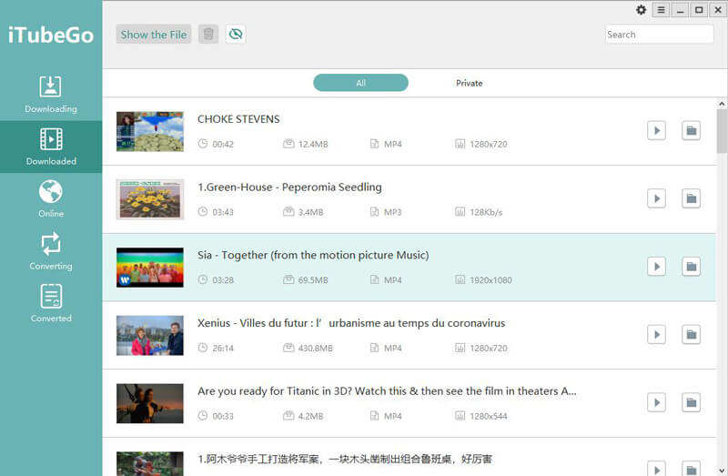Open folder for the 阿木爷爷 video

[x=692, y=468]
